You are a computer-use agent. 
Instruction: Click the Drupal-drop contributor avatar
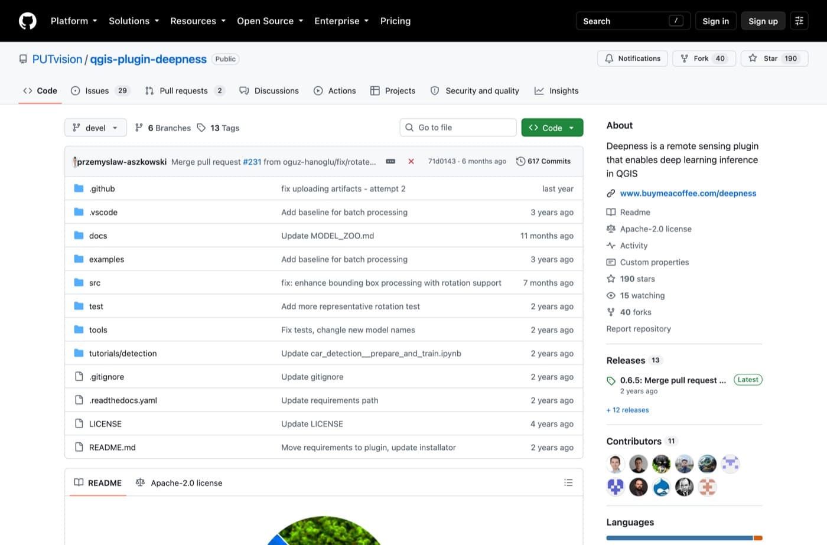(662, 487)
